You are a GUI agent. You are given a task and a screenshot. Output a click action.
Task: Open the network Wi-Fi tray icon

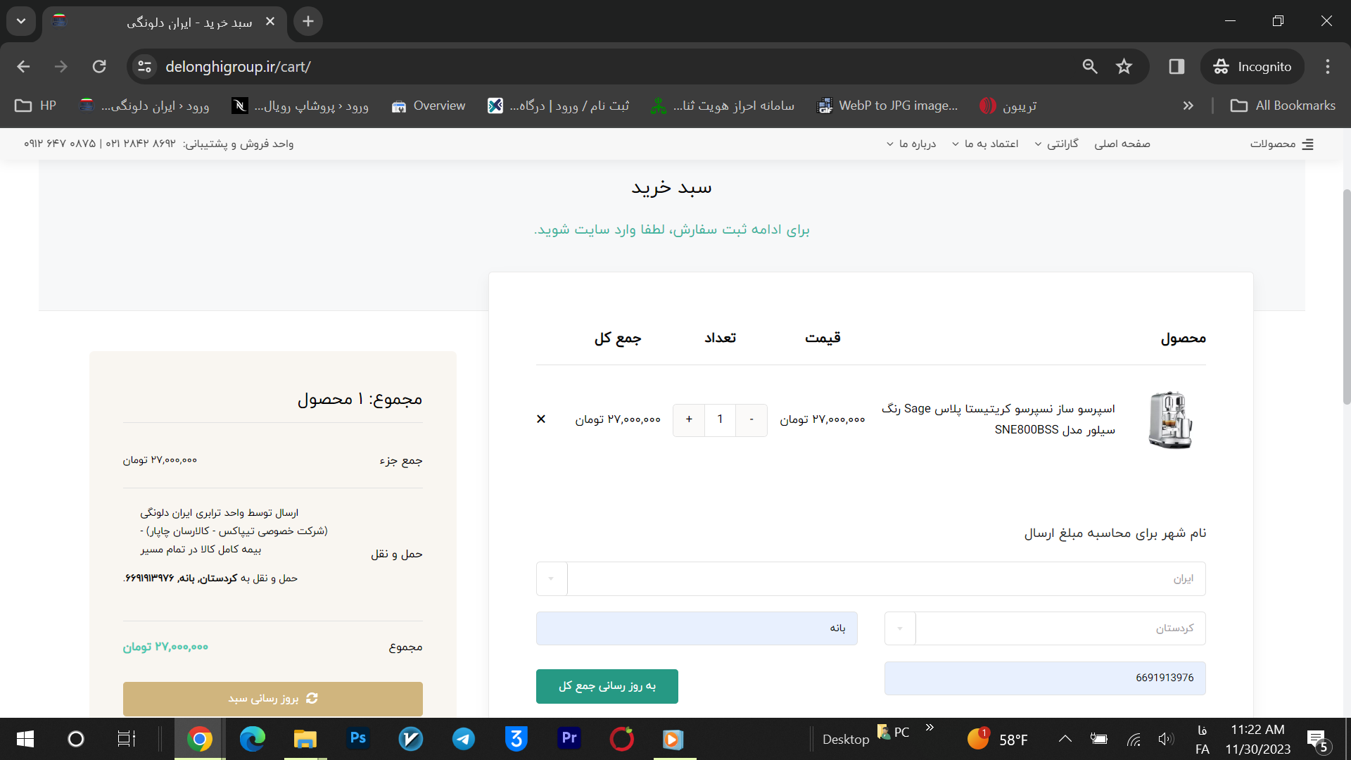(x=1134, y=739)
